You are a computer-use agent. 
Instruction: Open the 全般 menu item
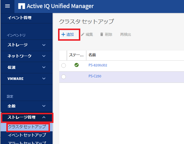pyautogui.click(x=27, y=106)
